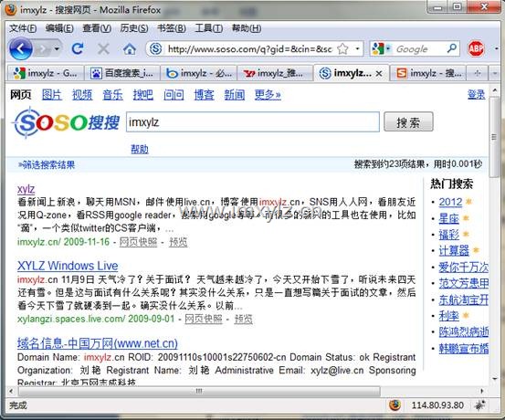This screenshot has width=505, height=420.
Task: Switch to the 百度搜索 tab
Action: pos(122,73)
